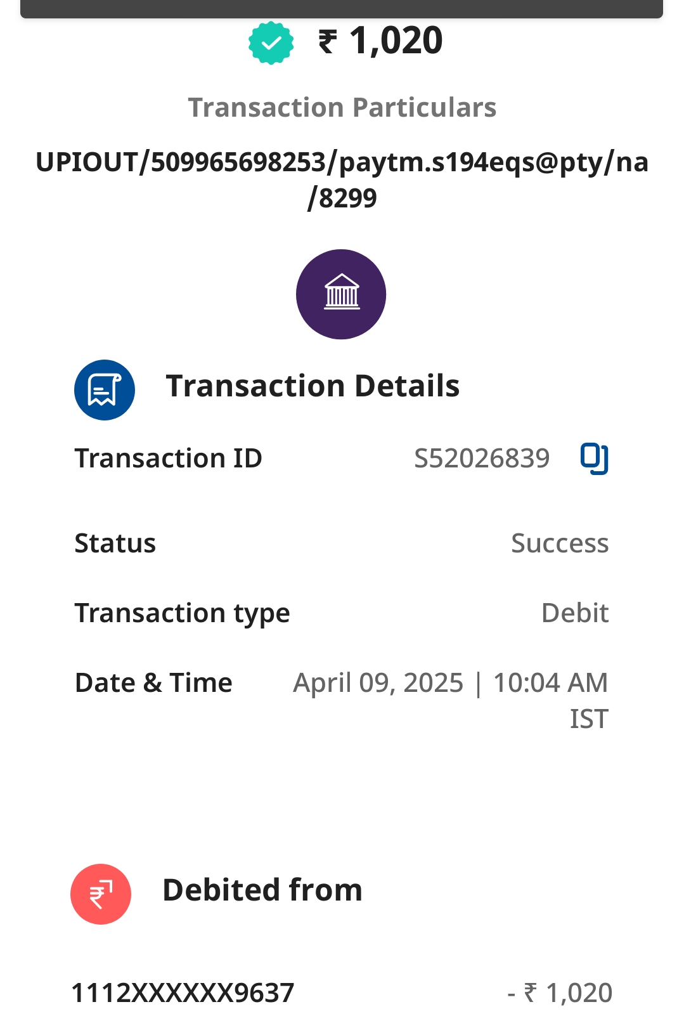
Task: Tap the purple bank building icon
Action: point(341,294)
